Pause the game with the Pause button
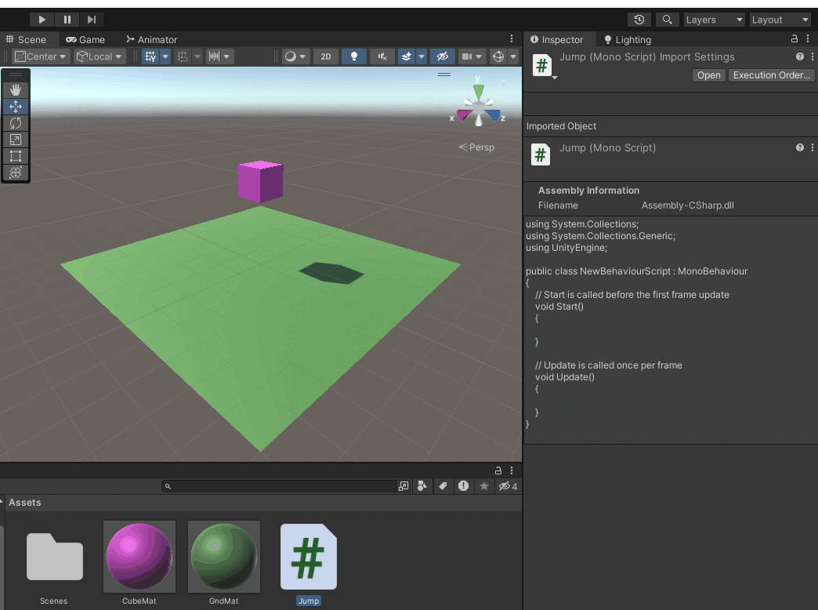Image resolution: width=818 pixels, height=610 pixels. tap(67, 20)
